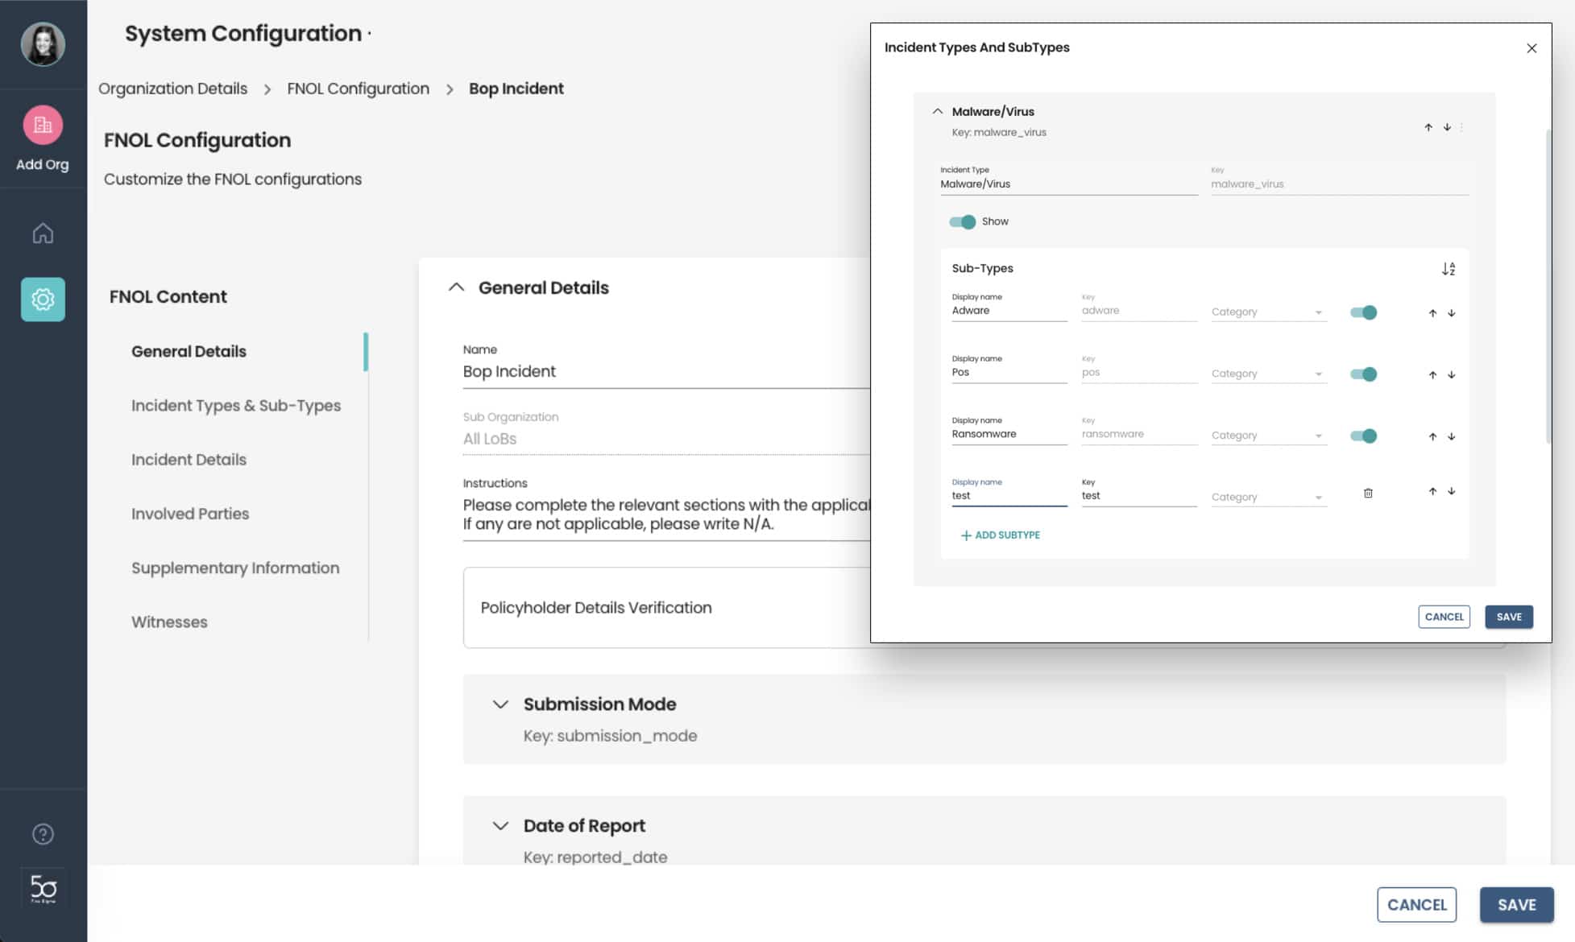Click the Add Org icon

pos(43,126)
